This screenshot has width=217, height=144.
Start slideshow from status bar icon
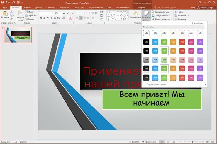point(180,142)
